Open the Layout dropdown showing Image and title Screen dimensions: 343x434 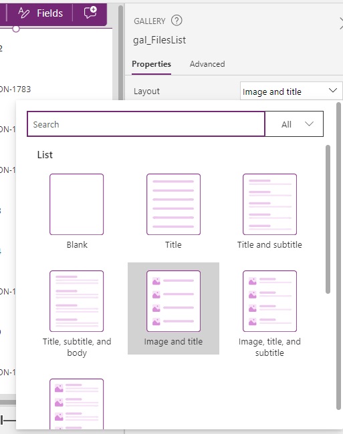point(291,91)
